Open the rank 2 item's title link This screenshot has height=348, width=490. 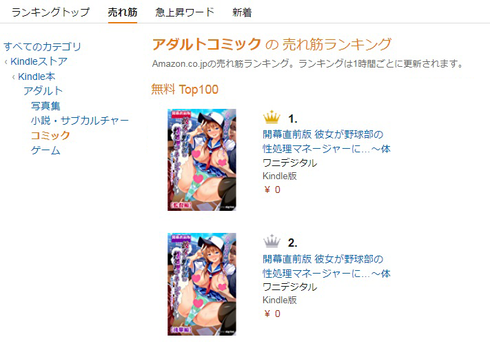tap(327, 266)
